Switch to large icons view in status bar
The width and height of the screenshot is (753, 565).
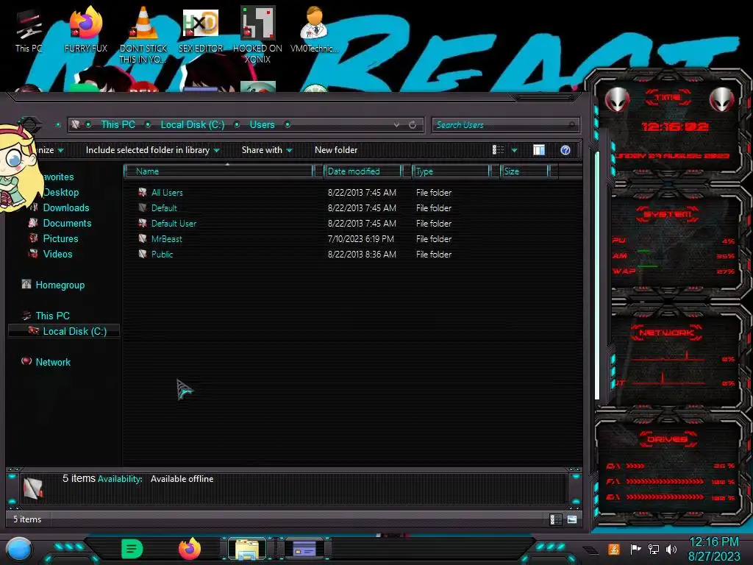point(572,519)
